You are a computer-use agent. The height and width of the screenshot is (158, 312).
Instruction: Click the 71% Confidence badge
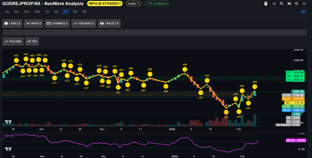[157, 4]
